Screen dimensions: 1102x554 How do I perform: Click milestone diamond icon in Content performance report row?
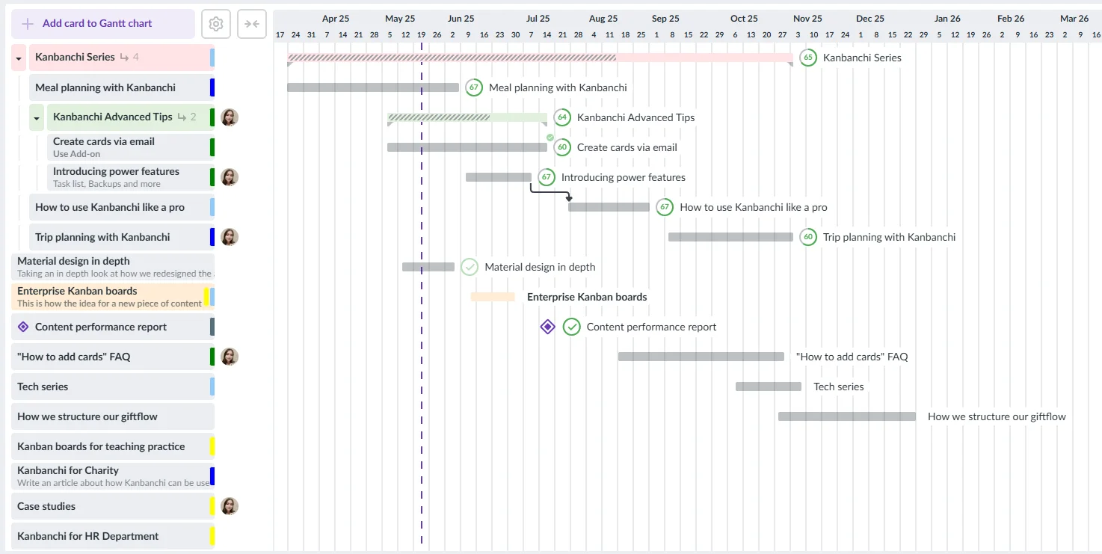[x=23, y=327]
